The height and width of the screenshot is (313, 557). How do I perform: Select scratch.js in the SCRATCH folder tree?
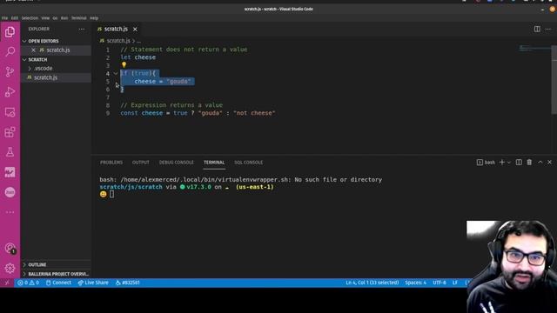pyautogui.click(x=56, y=77)
